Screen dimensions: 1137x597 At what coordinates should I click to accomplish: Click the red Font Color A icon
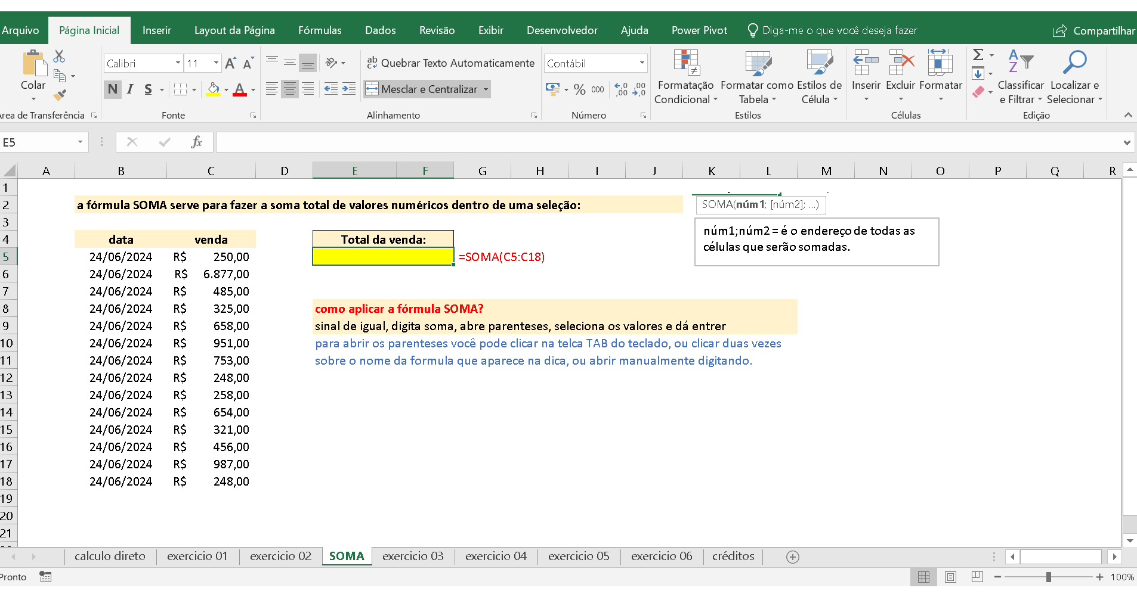point(240,89)
